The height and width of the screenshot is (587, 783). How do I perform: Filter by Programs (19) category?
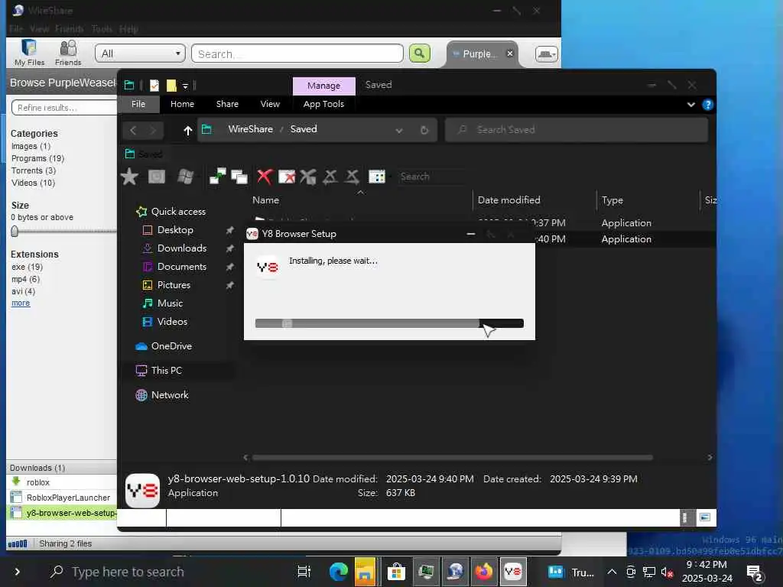pos(38,158)
